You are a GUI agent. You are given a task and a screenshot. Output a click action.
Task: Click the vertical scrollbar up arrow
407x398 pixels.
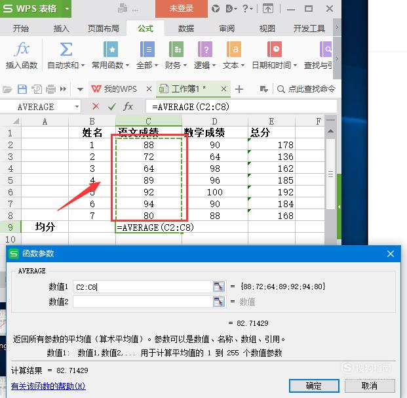[x=330, y=131]
